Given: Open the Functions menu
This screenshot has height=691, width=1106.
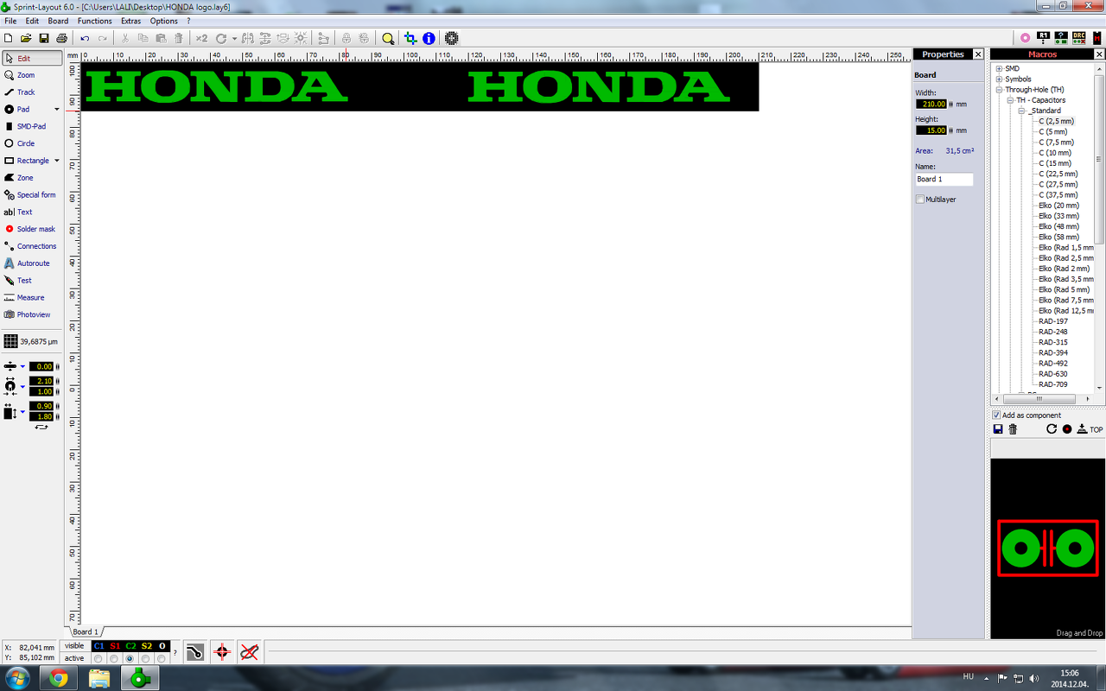Looking at the screenshot, I should (x=94, y=21).
